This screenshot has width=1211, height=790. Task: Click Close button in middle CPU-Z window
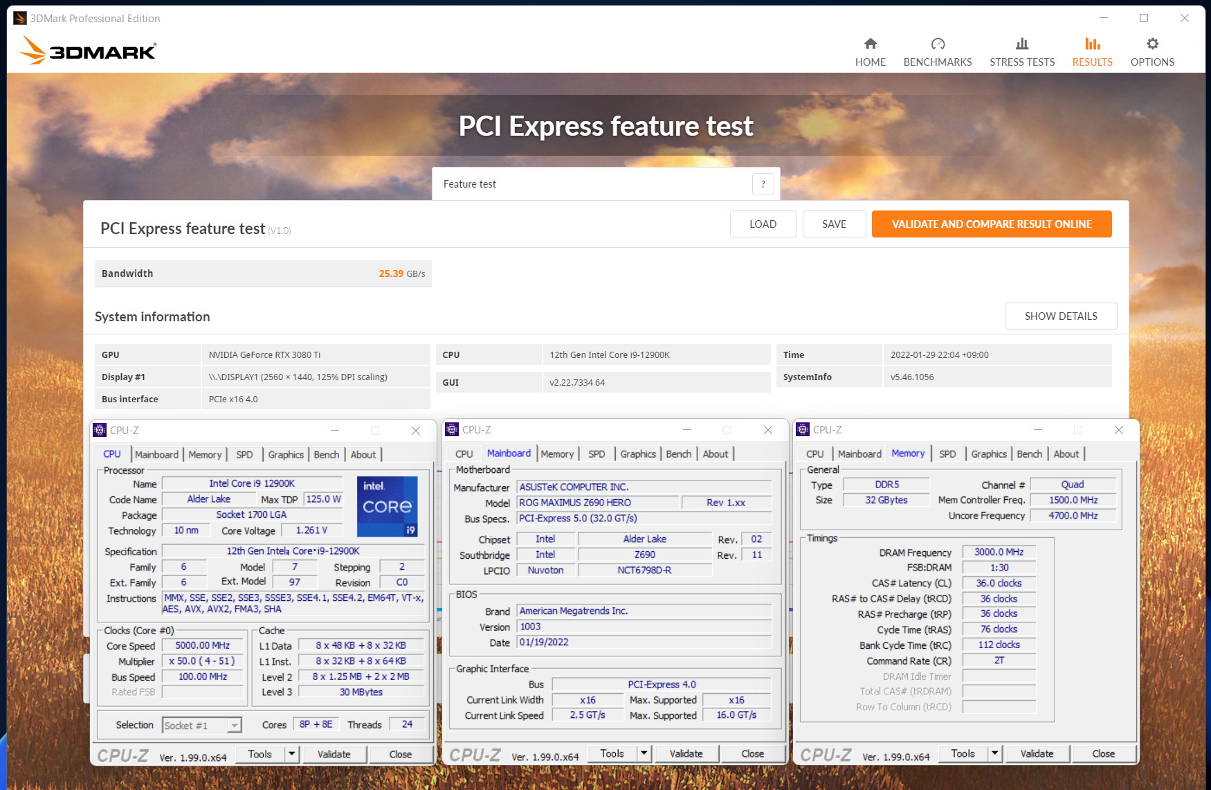(752, 753)
